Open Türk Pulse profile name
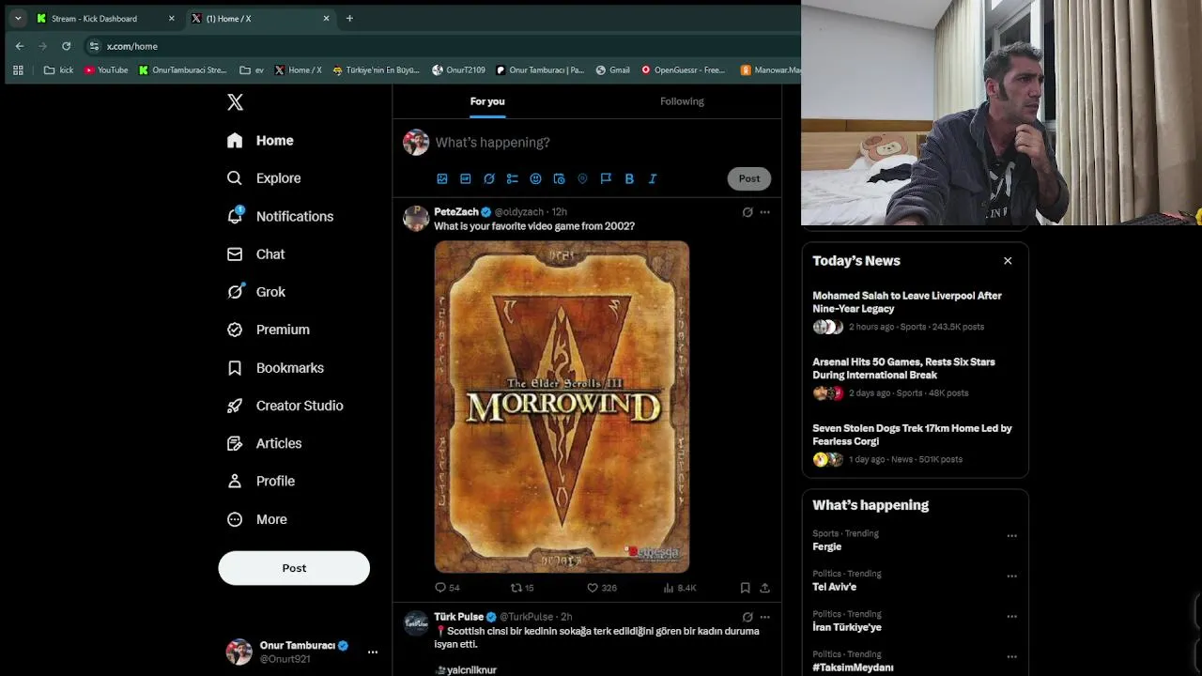This screenshot has width=1202, height=676. pos(458,617)
